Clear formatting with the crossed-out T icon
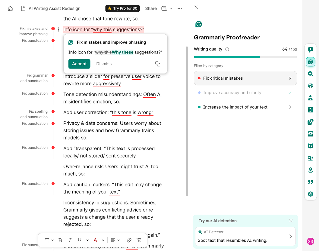 pos(139,240)
